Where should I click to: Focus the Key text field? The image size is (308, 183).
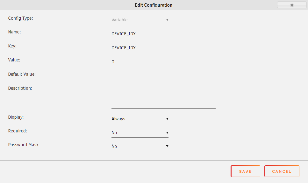(163, 48)
